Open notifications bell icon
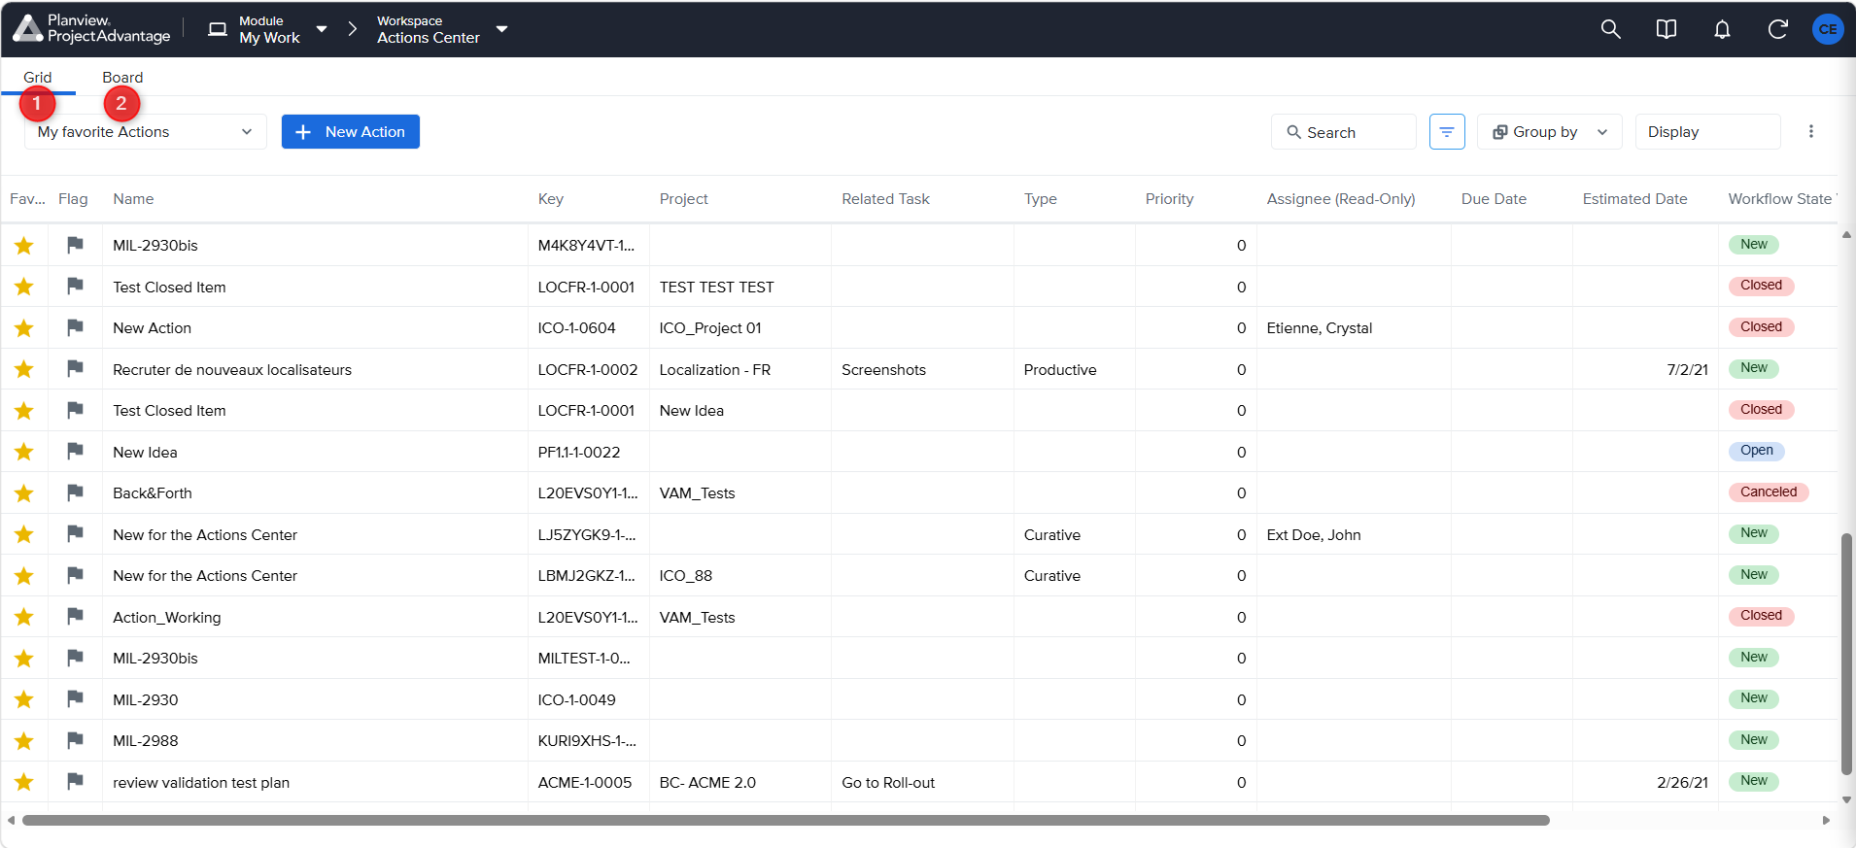 [1722, 29]
